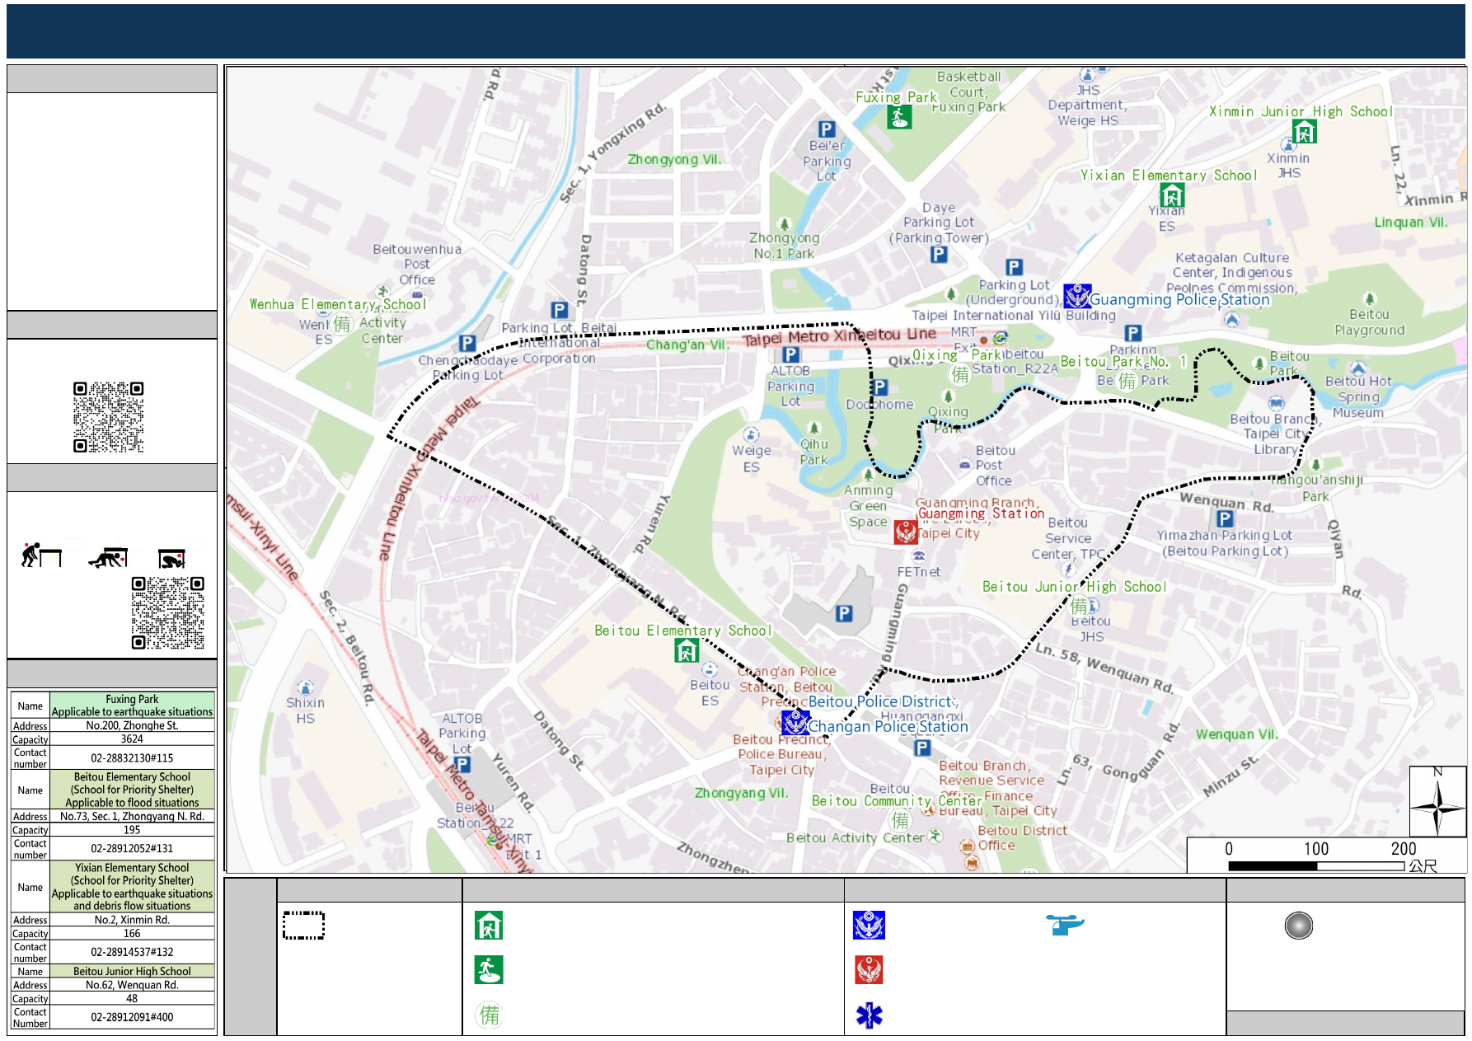This screenshot has height=1041, width=1472.
Task: Select the Guangming Police Station badge icon
Action: 1077,296
